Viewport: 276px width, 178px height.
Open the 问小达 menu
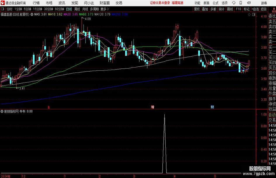[x=89, y=3]
